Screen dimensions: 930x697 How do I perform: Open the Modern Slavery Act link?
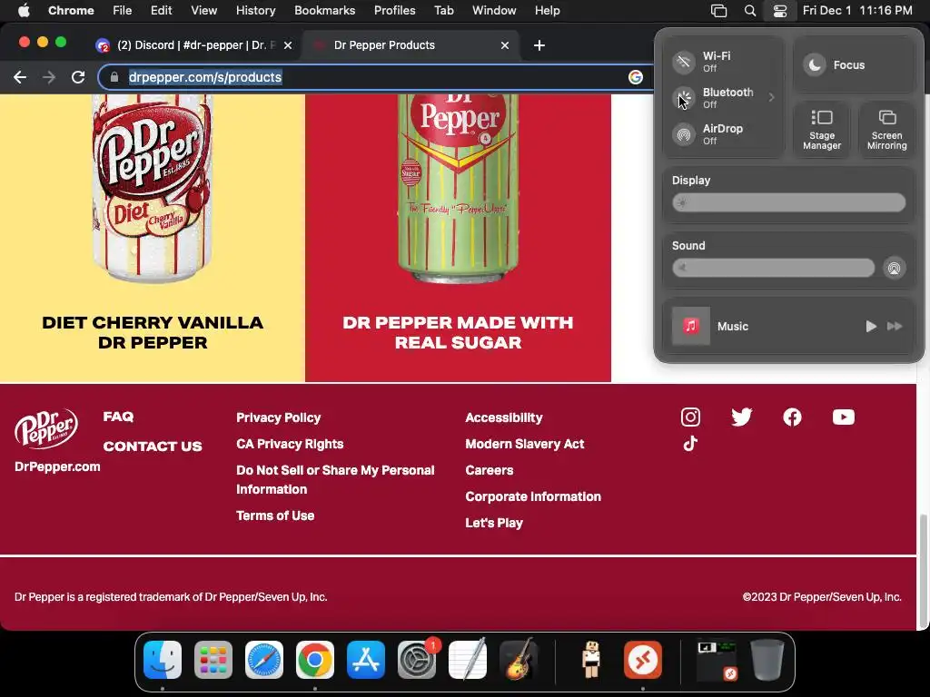pyautogui.click(x=525, y=444)
